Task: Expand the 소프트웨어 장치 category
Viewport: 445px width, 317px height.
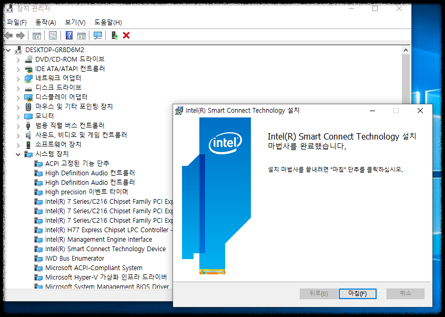Action: 18,145
